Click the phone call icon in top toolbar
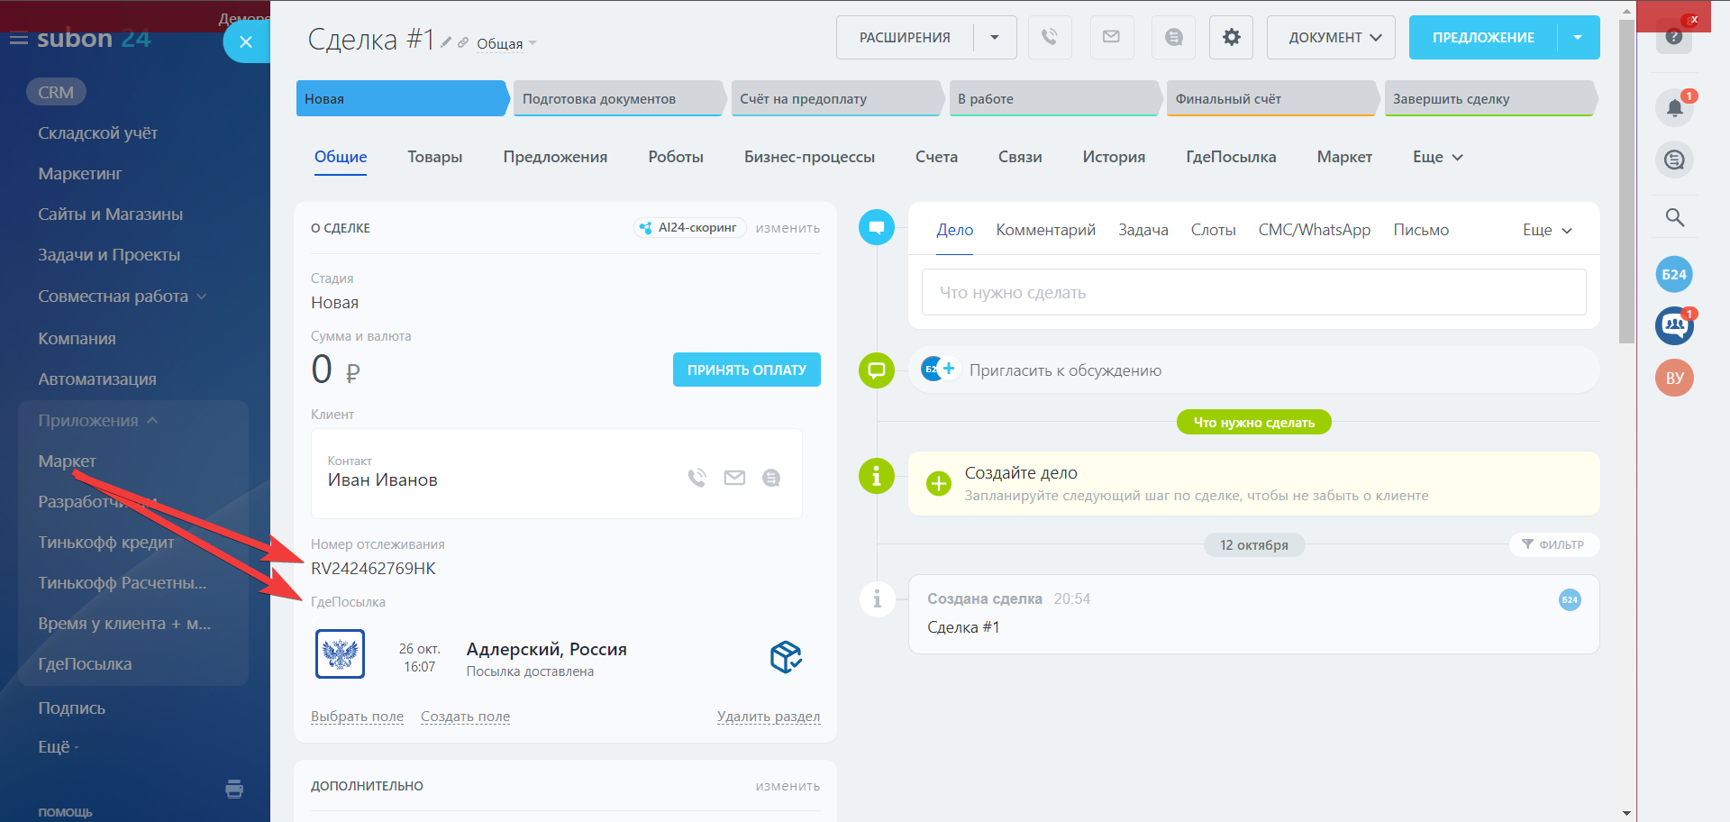Image resolution: width=1730 pixels, height=822 pixels. point(1050,37)
